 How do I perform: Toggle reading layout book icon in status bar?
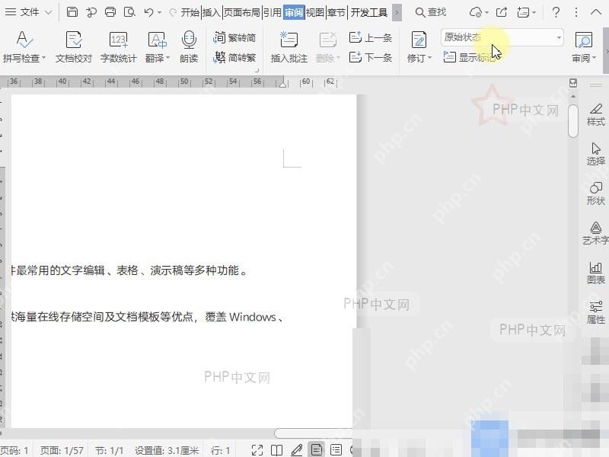point(276,450)
